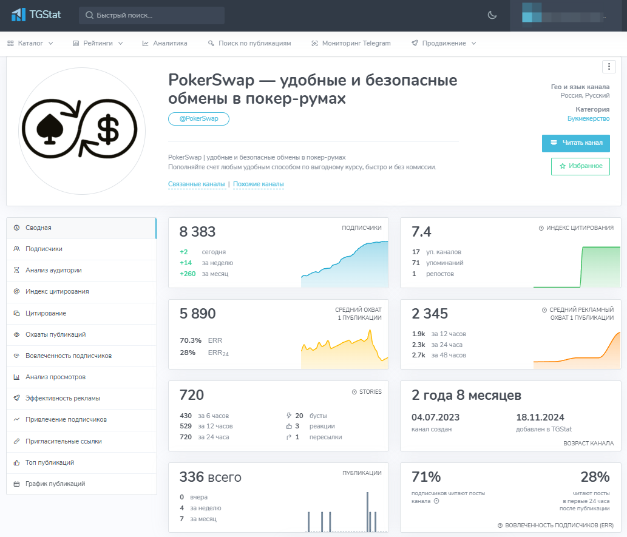Click the 8 383 subscribers count
Screen dimensions: 627x537
point(197,232)
